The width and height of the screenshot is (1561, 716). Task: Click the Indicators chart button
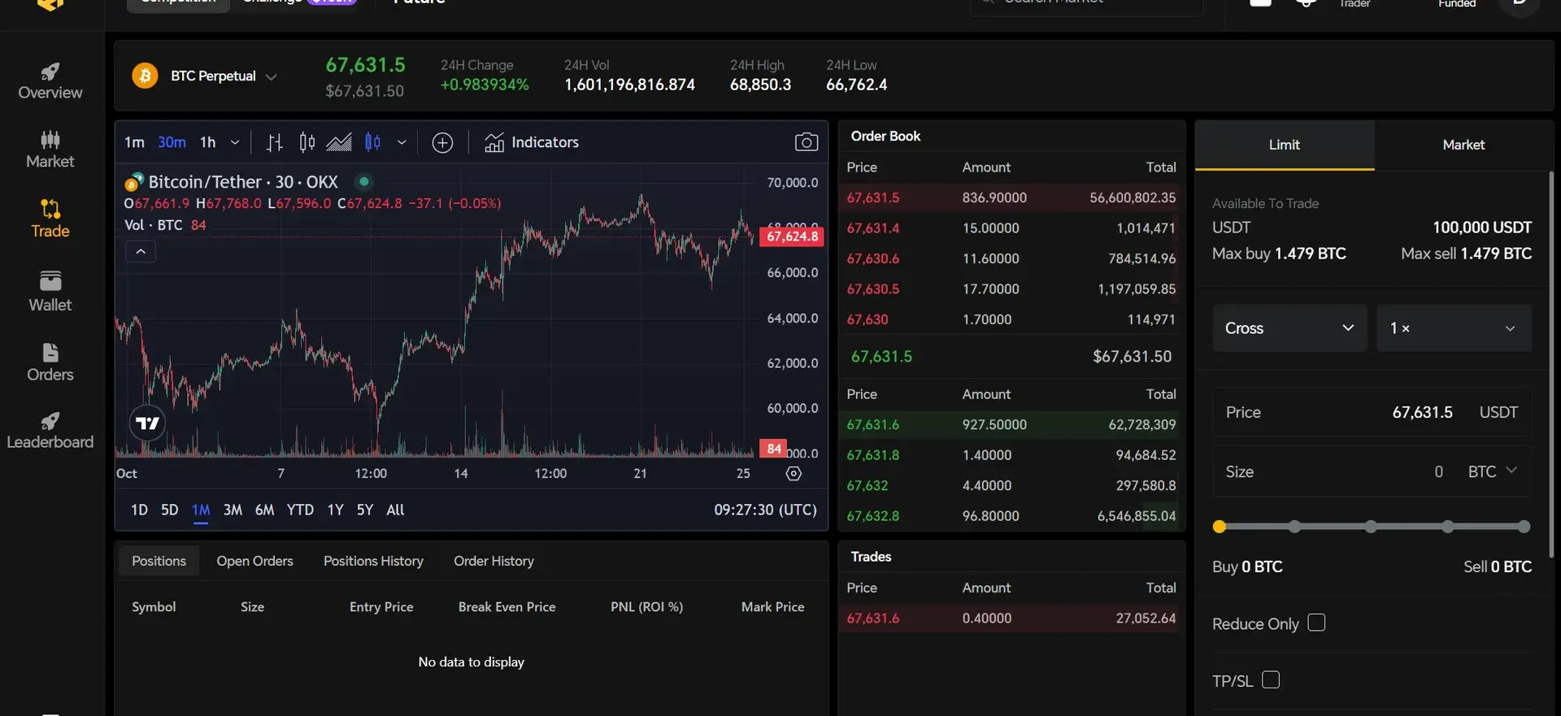(532, 142)
